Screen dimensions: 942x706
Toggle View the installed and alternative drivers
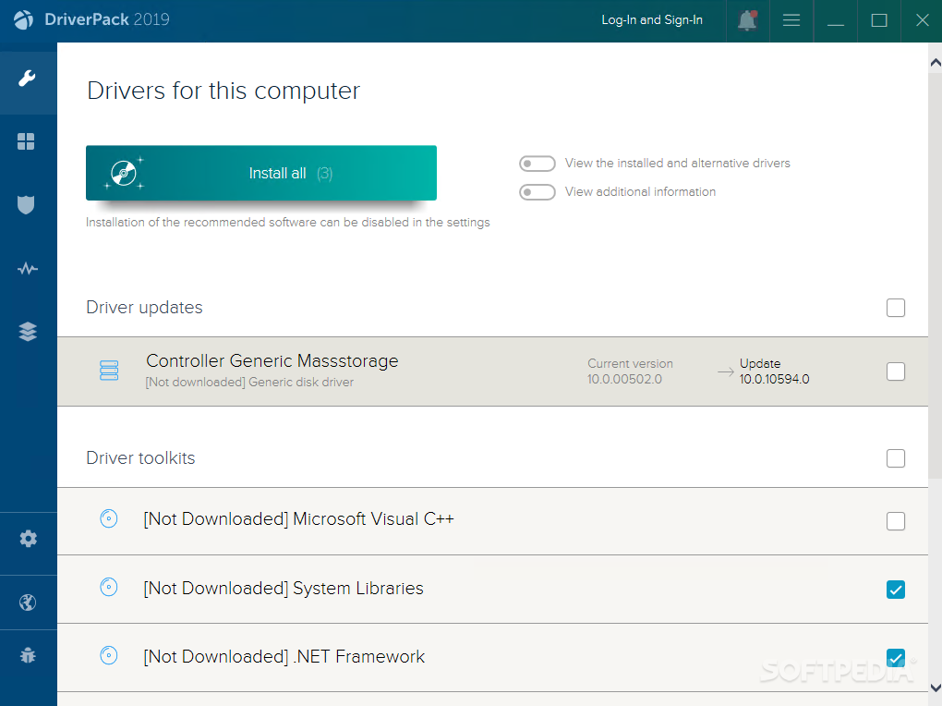coord(537,164)
